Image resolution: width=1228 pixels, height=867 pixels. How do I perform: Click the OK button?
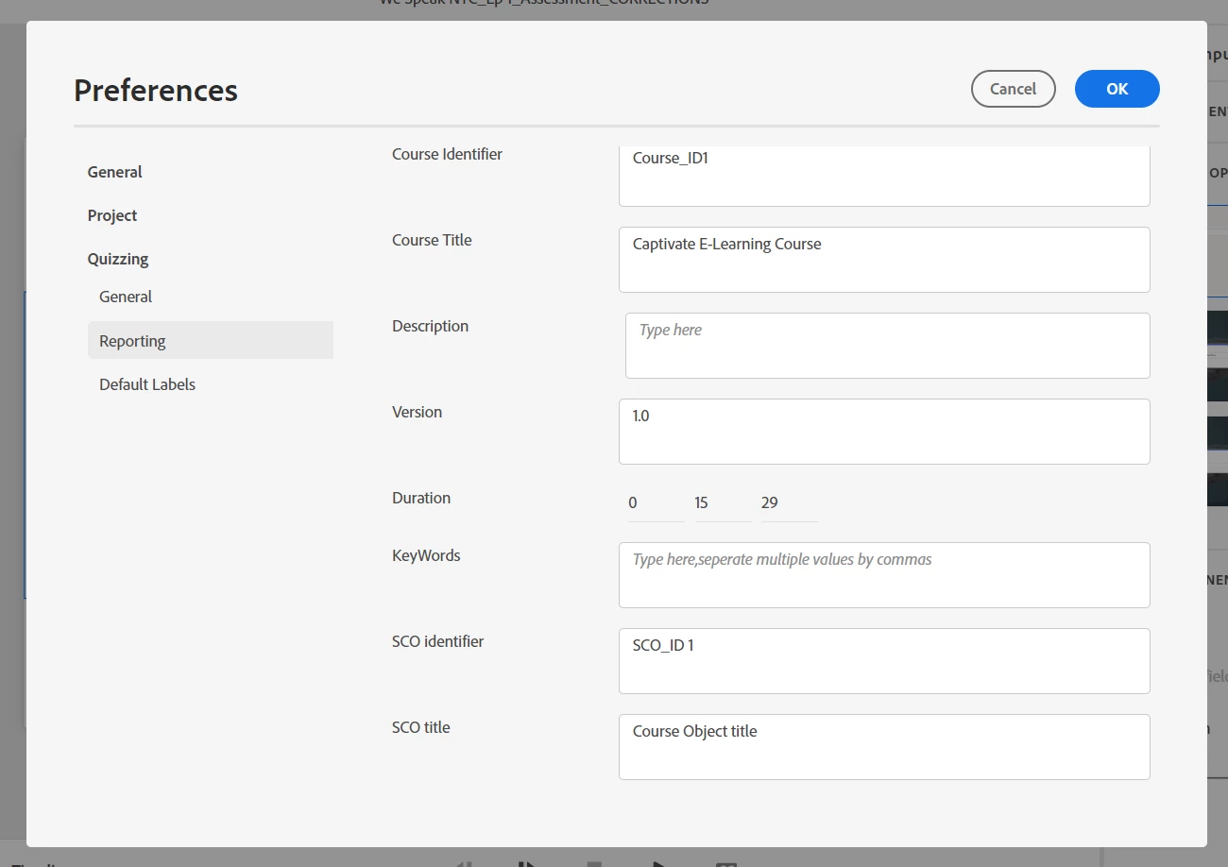coord(1117,89)
